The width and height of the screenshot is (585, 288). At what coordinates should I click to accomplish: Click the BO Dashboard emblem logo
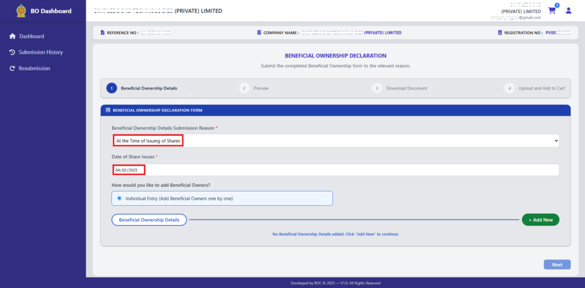point(21,11)
